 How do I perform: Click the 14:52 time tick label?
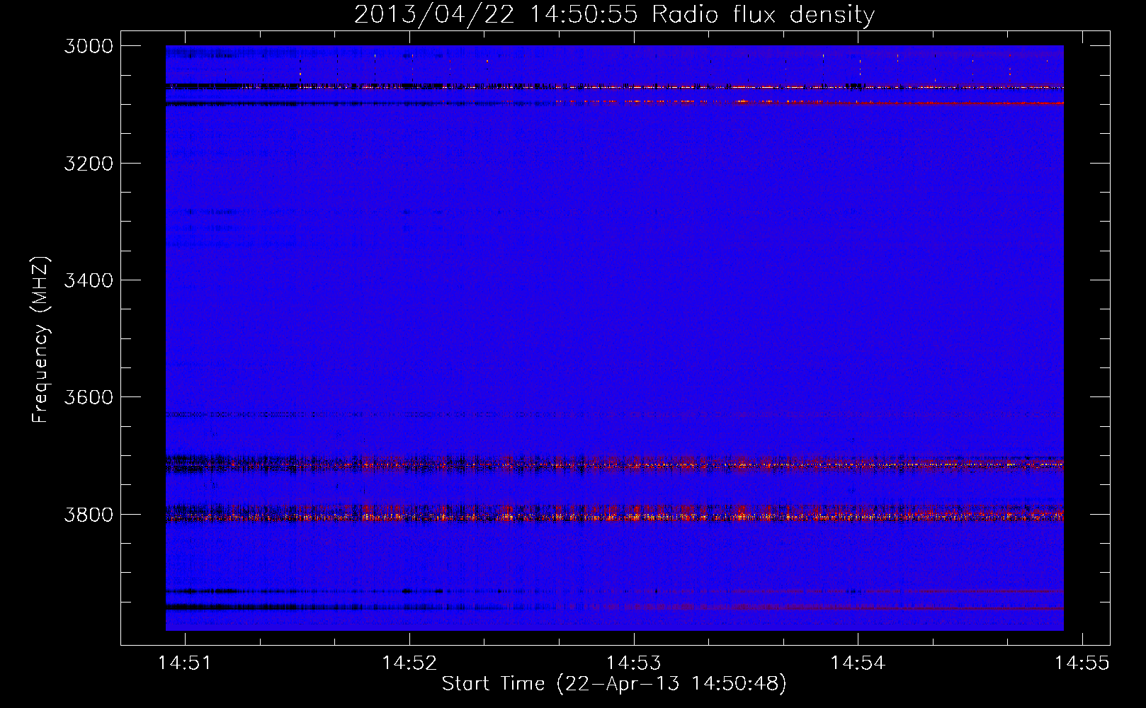tap(409, 663)
